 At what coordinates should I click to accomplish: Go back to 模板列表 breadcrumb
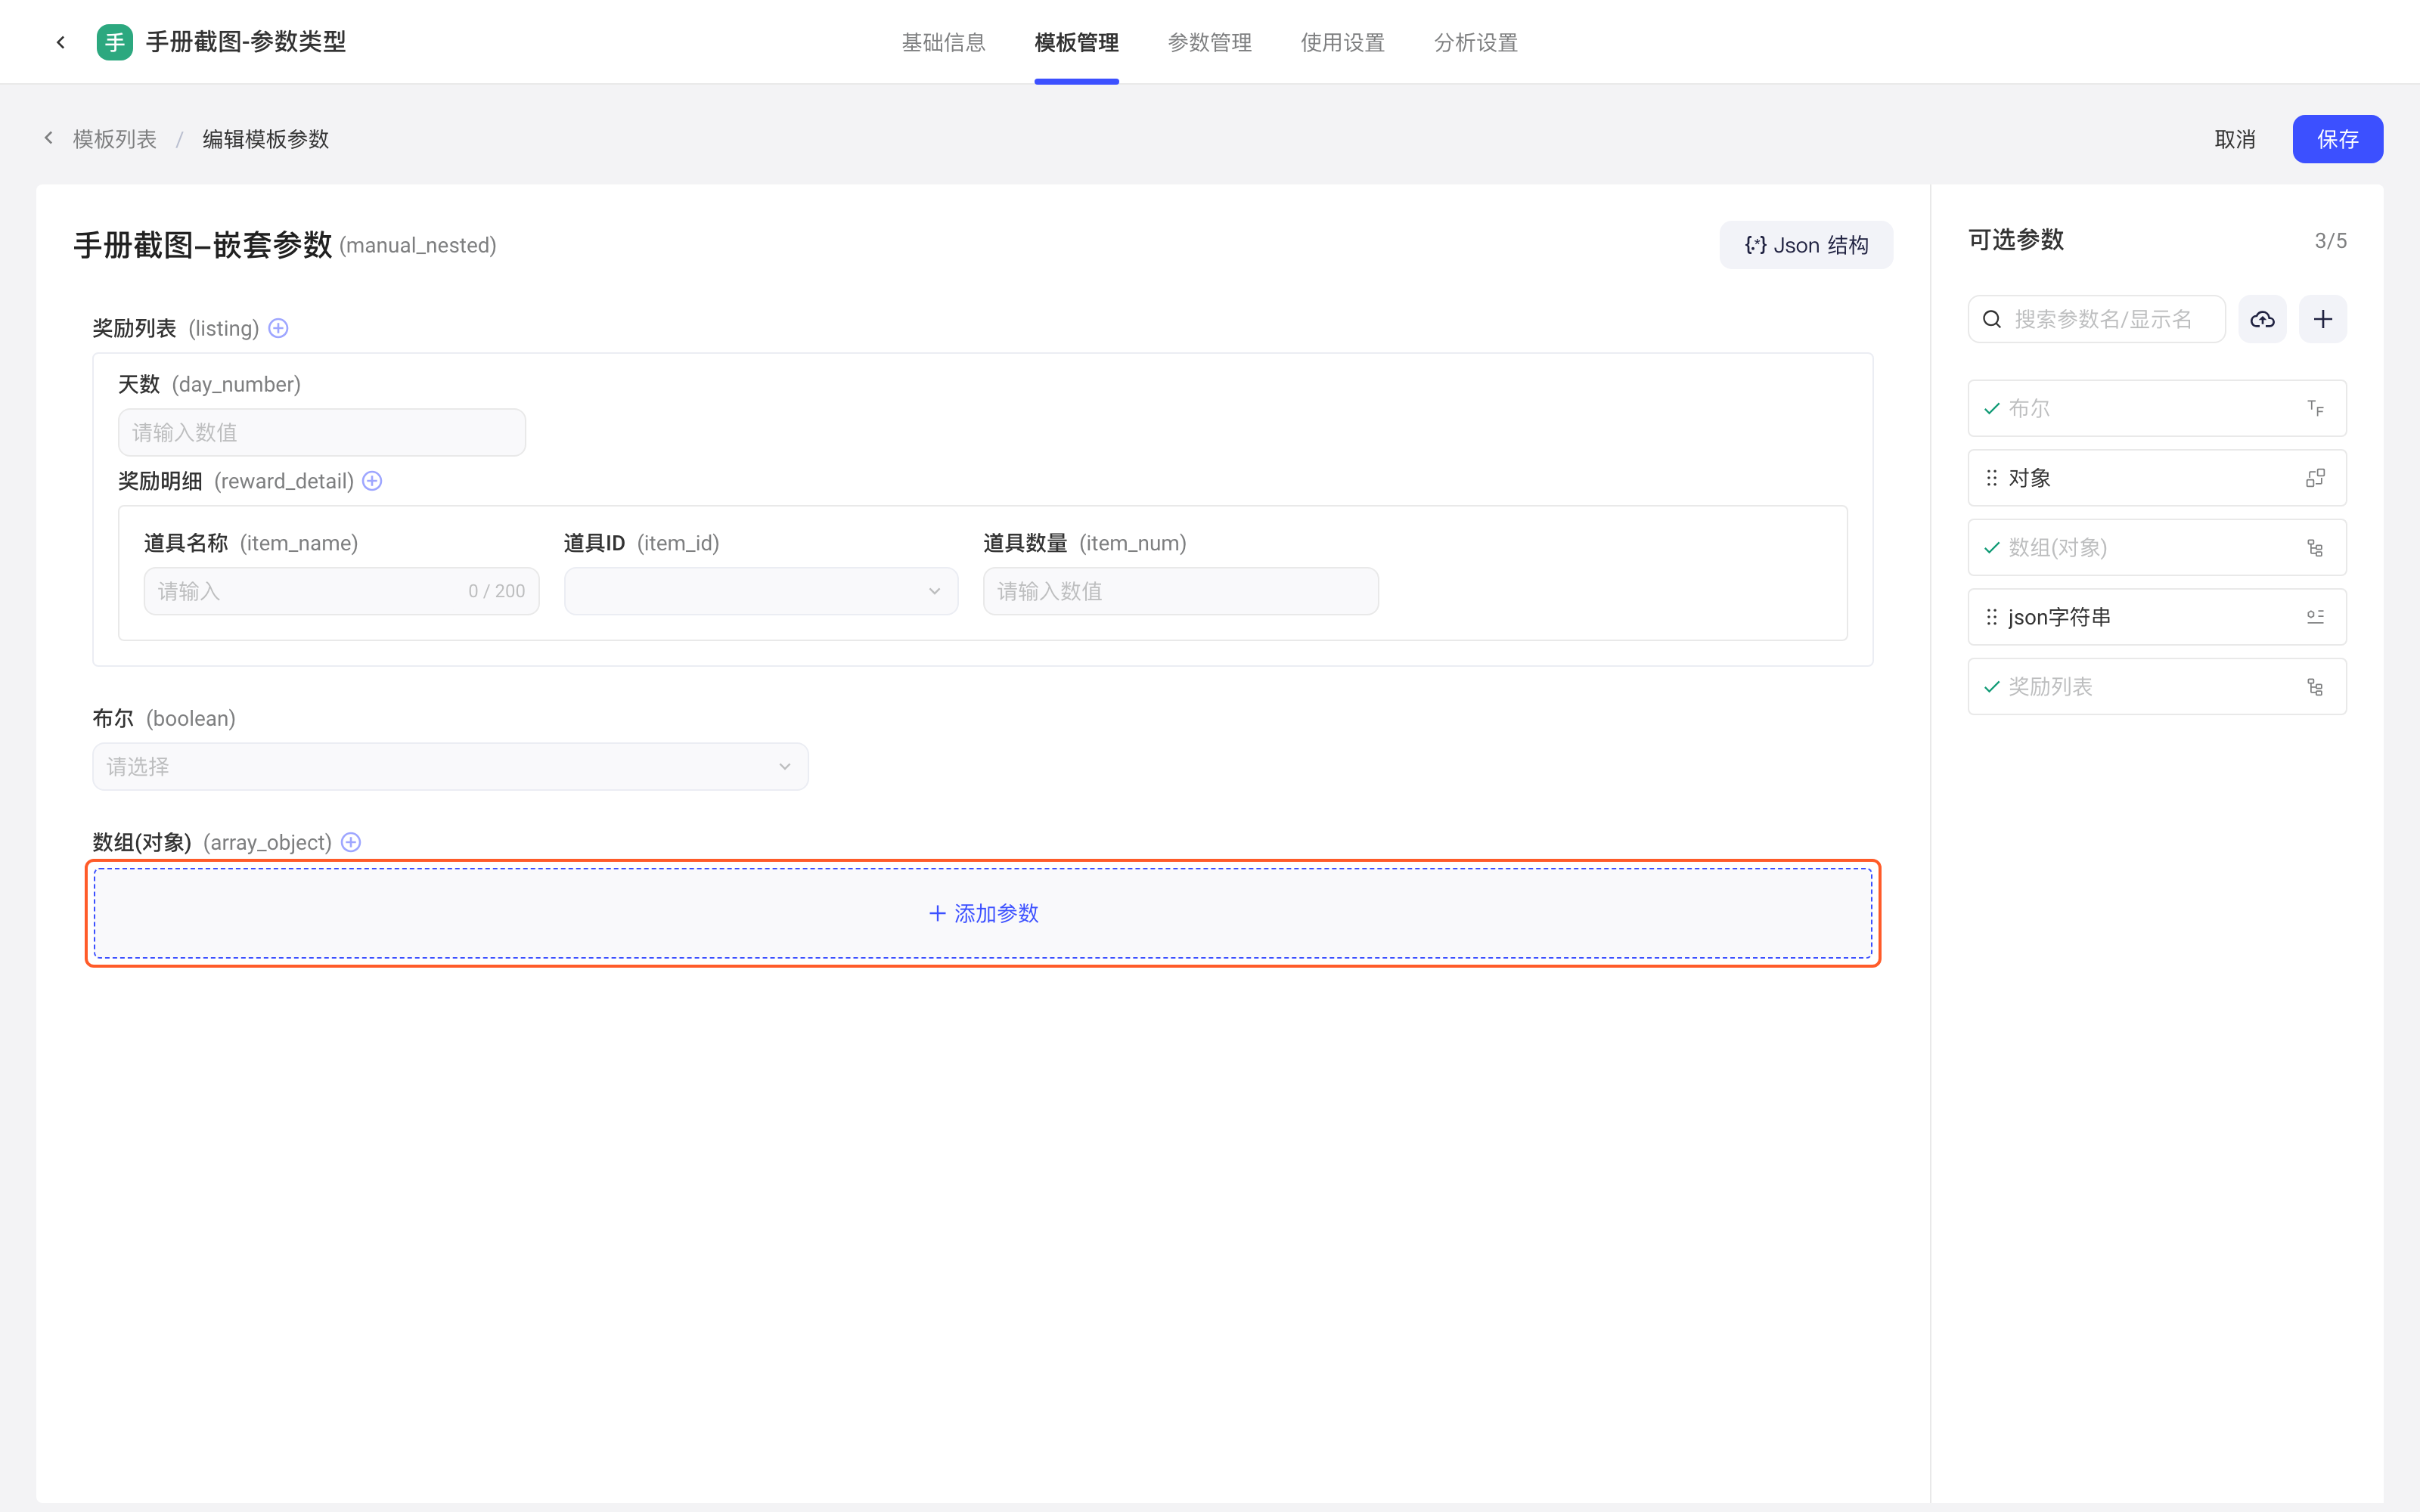pyautogui.click(x=114, y=139)
